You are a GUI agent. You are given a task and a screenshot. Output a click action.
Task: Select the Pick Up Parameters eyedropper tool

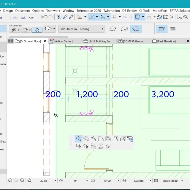coord(65,17)
